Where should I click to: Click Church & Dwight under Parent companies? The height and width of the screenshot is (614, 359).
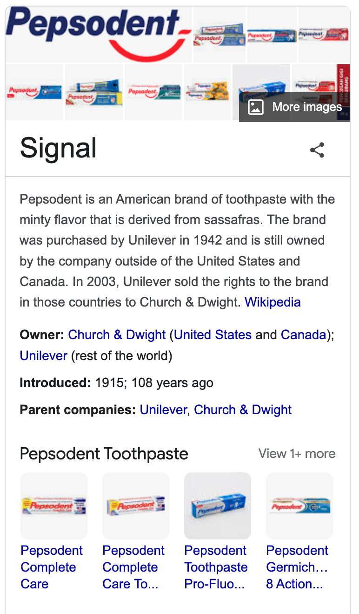[243, 410]
